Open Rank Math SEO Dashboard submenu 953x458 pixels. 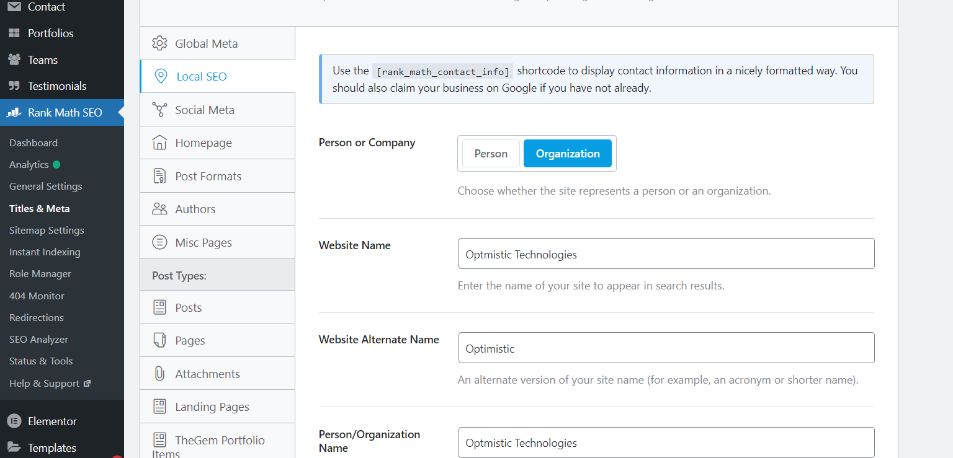coord(34,143)
